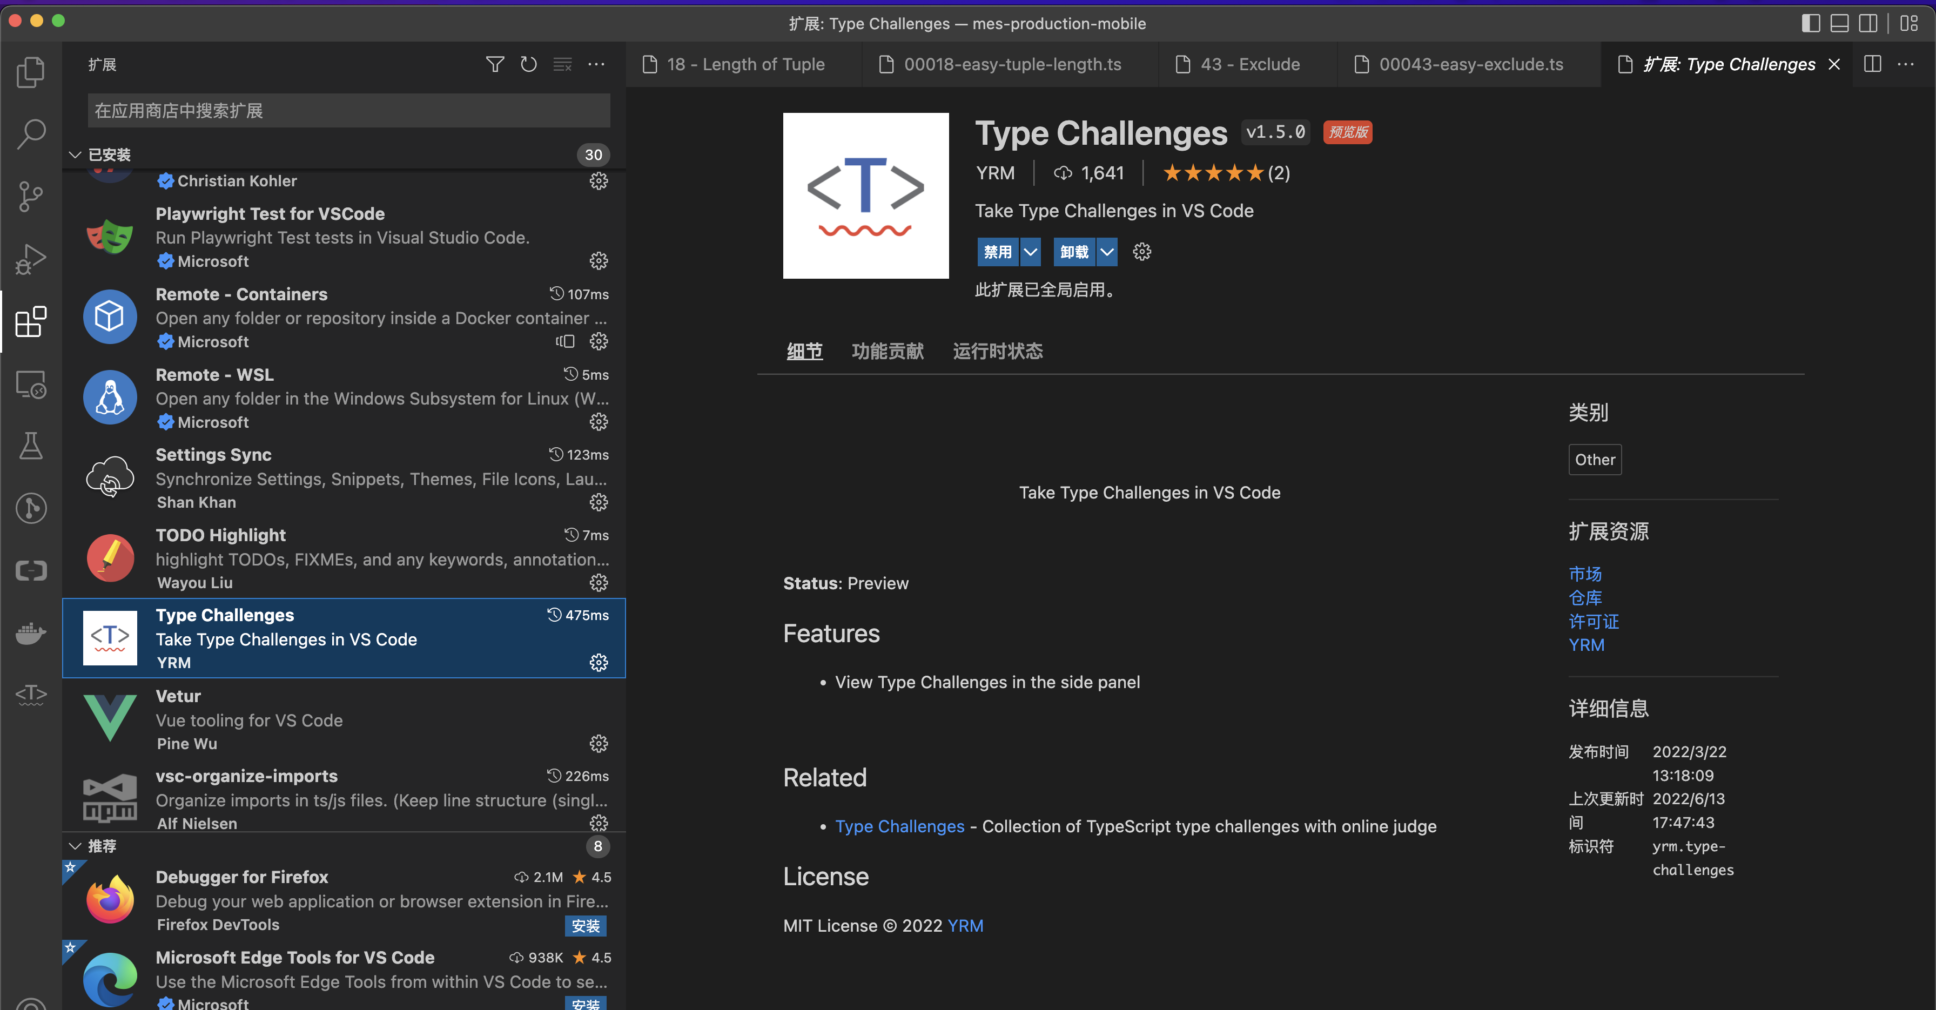Screen dimensions: 1936x1010
Task: Customize layout icon in title bar
Action: (1909, 23)
